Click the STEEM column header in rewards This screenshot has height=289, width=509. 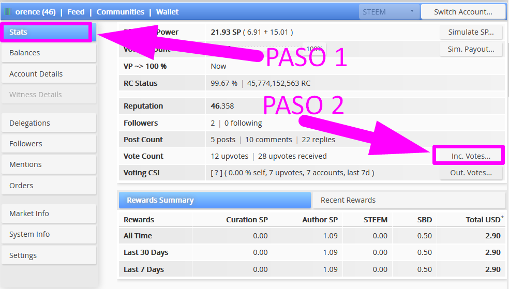pos(375,220)
